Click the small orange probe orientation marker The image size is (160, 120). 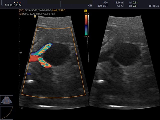[x=35, y=16]
